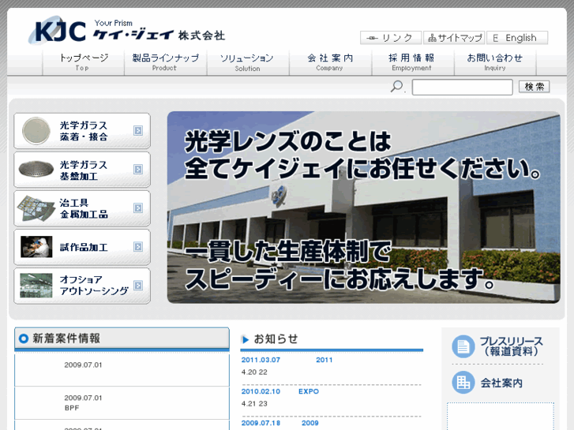
Task: Open 光学ガラス 蒸着・接合 category
Action: pos(82,131)
